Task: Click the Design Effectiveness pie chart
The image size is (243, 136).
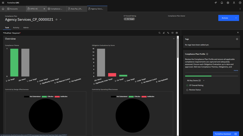Action: click(46, 116)
